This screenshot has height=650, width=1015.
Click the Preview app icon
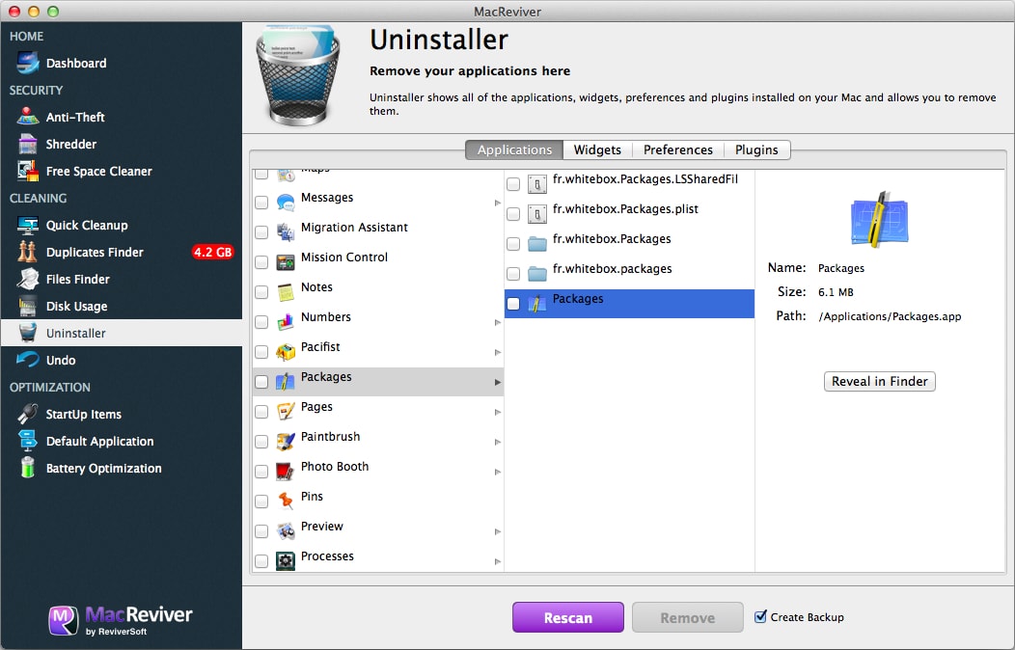[286, 531]
